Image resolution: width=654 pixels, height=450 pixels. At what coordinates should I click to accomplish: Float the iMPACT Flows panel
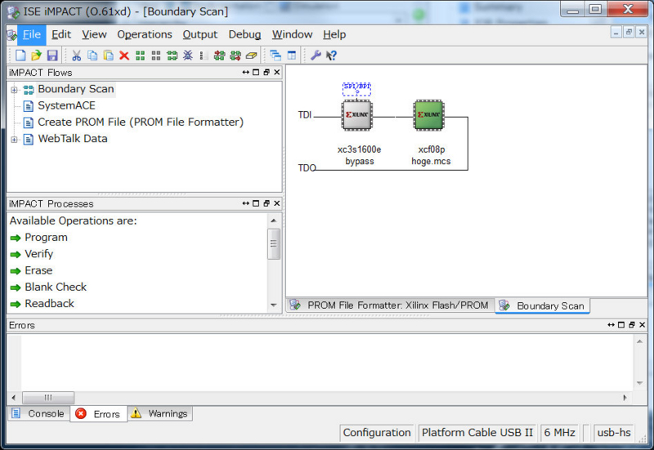267,72
